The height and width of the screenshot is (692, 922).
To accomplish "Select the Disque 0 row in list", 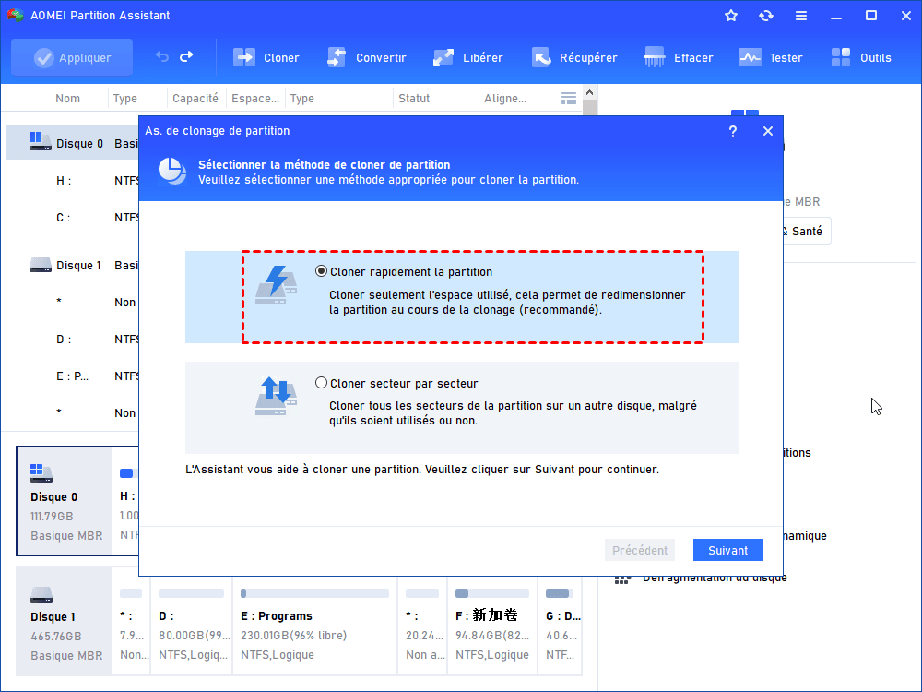I will 72,144.
